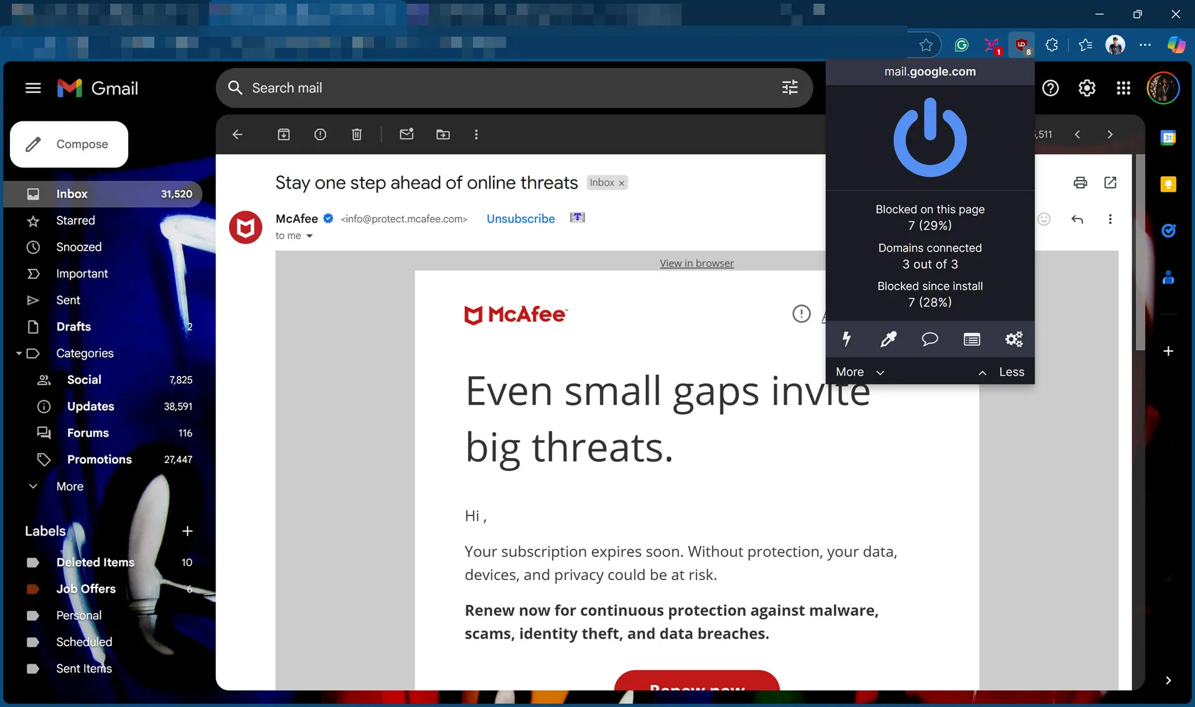Open the Updates category in sidebar
The image size is (1195, 707).
91,406
